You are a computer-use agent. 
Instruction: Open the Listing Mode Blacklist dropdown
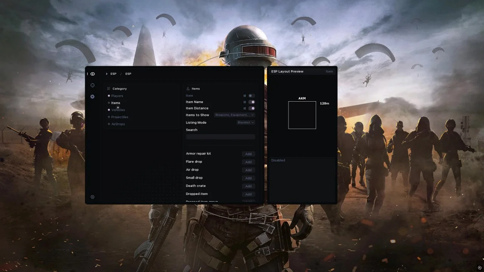point(246,122)
